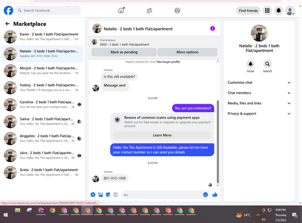
Task: Open the 34°C weather widget in taskbar
Action: (243, 215)
